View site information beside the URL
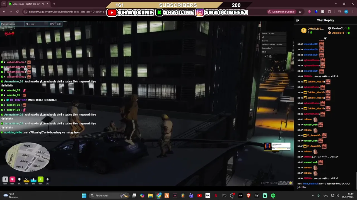357x200 pixels. (x=25, y=12)
